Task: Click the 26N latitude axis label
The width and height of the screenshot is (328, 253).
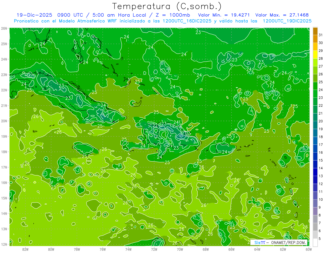Action: (4, 28)
